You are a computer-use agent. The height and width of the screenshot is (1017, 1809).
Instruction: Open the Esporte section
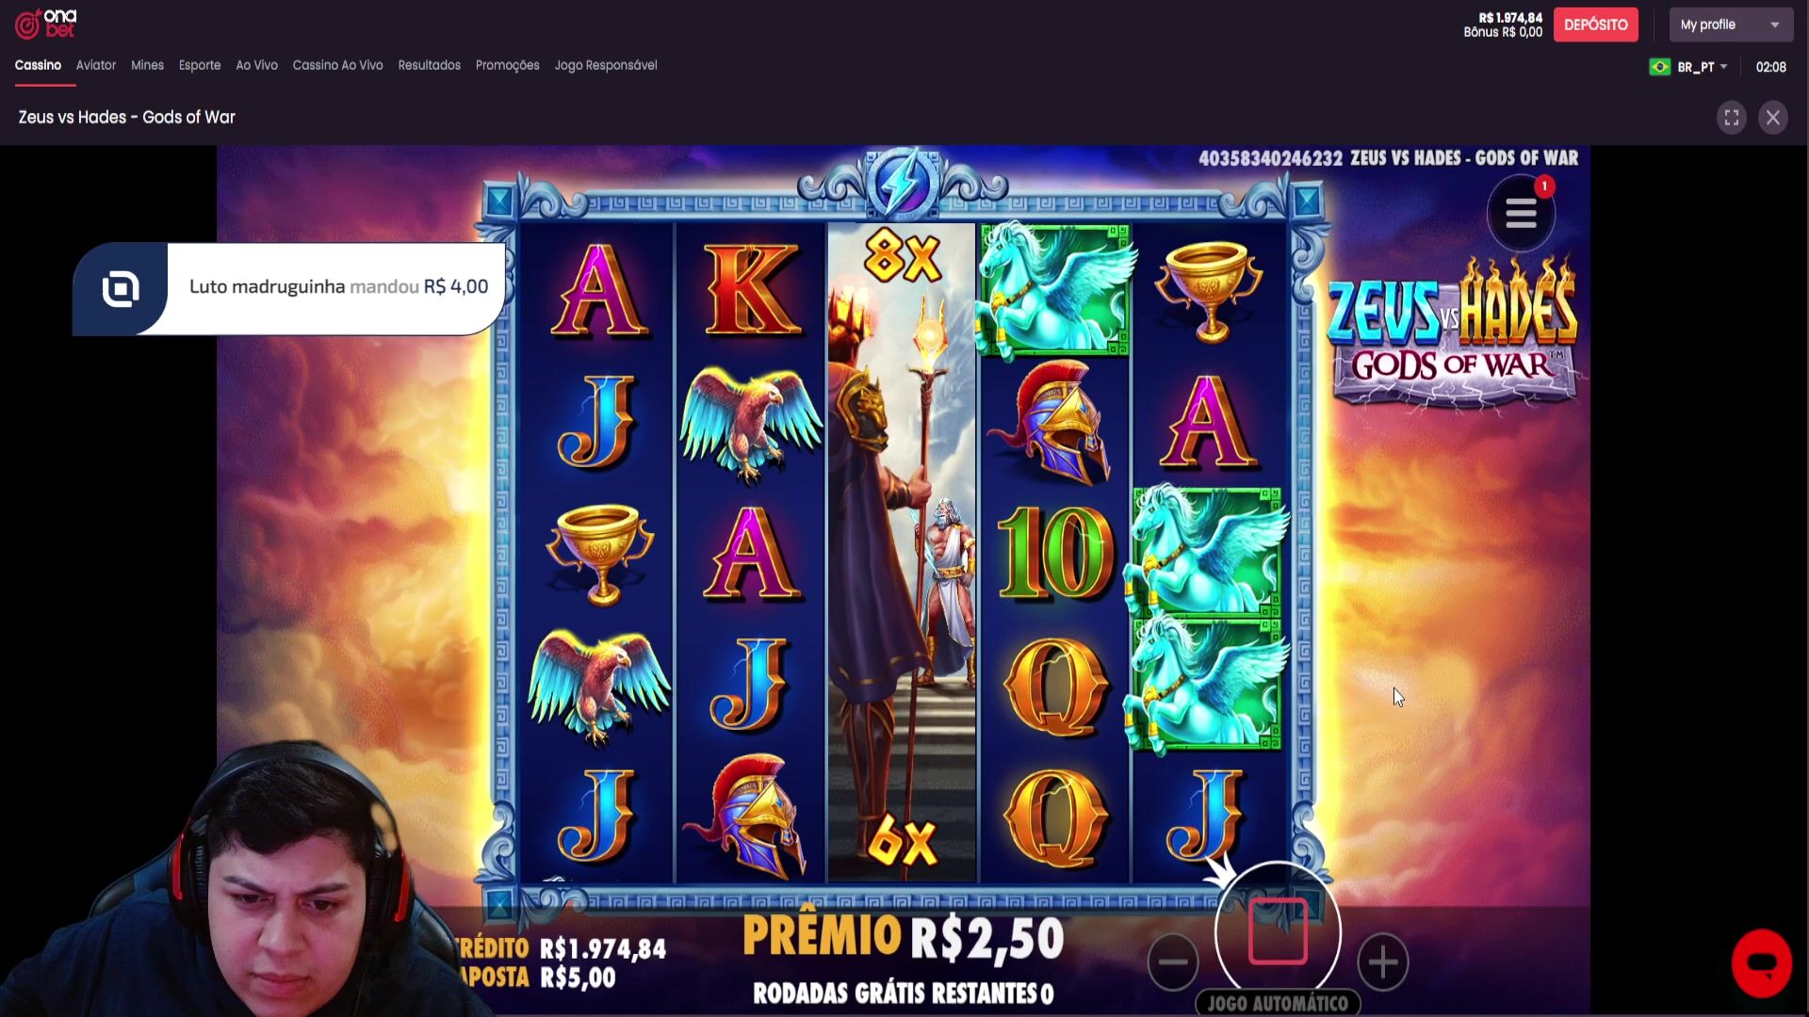(200, 65)
